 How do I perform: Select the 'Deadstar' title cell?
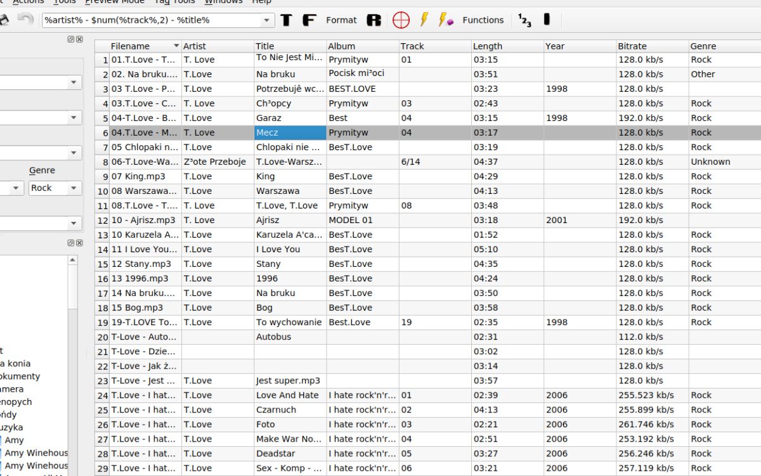click(x=290, y=453)
